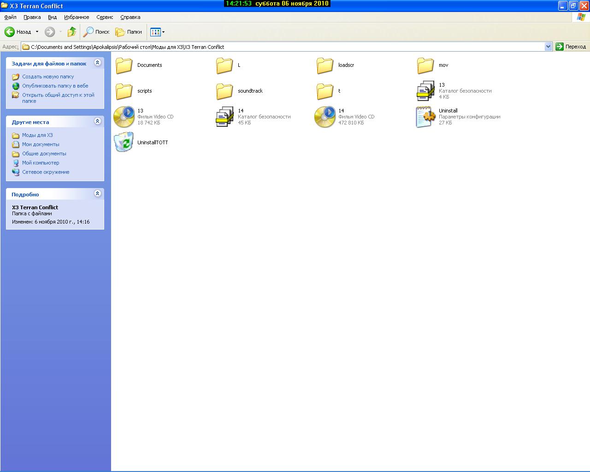Click the Переход go button
590x472 pixels.
point(571,47)
